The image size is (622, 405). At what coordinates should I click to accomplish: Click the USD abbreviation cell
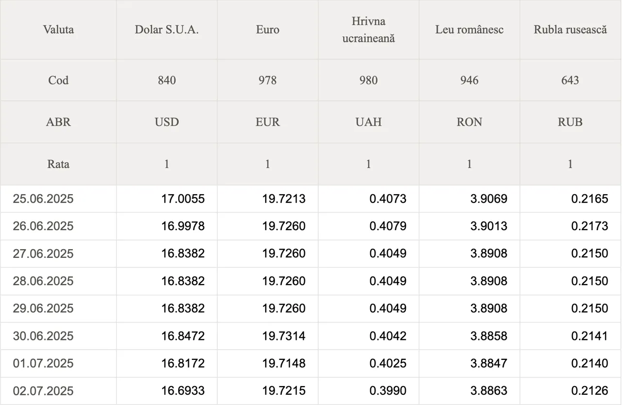pos(167,122)
